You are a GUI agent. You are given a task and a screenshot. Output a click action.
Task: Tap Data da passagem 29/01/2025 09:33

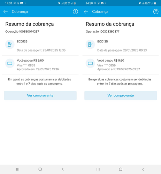tap(122, 50)
